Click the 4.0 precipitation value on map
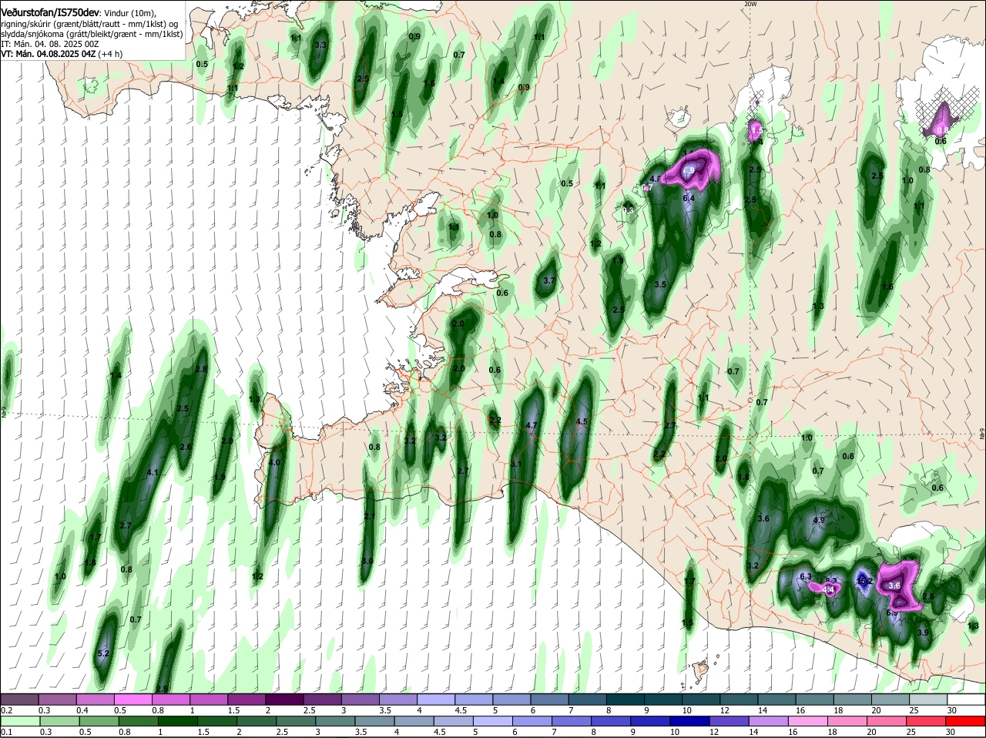The image size is (986, 738). [x=274, y=462]
